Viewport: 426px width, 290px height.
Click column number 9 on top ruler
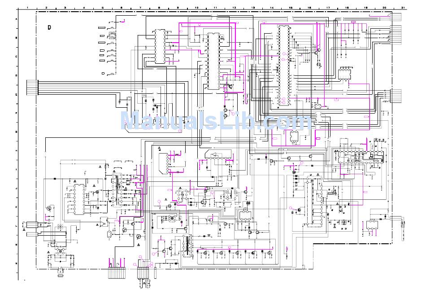click(178, 8)
